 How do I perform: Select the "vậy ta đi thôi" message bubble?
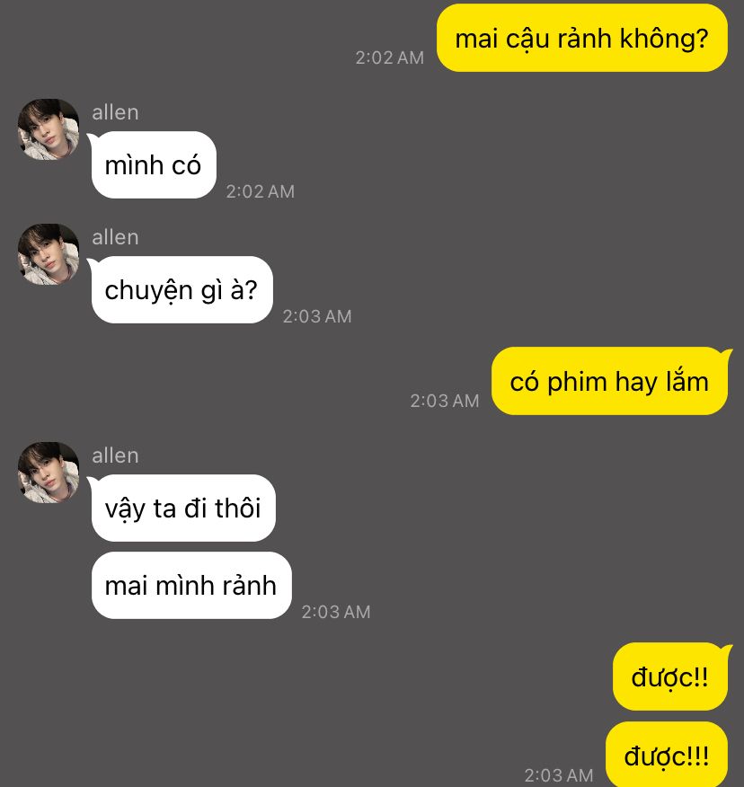[x=182, y=508]
